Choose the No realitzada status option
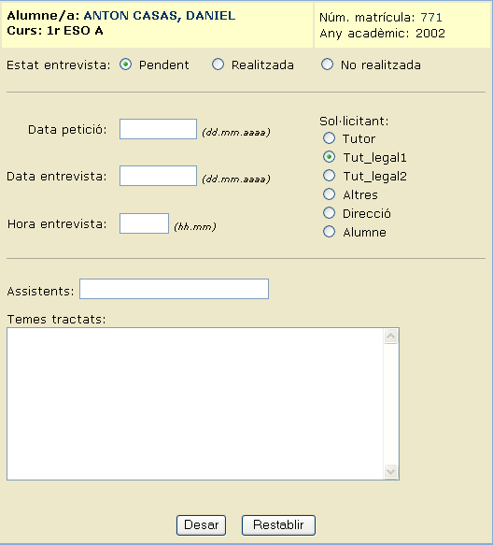The width and height of the screenshot is (493, 545). [x=327, y=65]
